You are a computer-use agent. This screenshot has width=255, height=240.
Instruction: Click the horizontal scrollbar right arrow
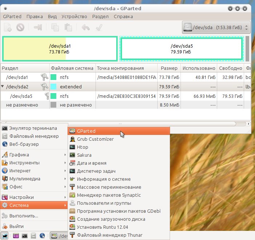point(248,124)
